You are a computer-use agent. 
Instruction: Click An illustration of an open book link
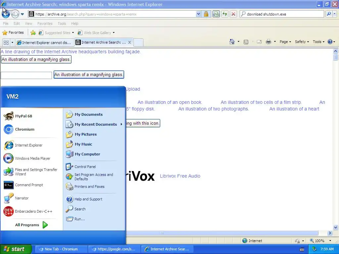[x=170, y=102]
